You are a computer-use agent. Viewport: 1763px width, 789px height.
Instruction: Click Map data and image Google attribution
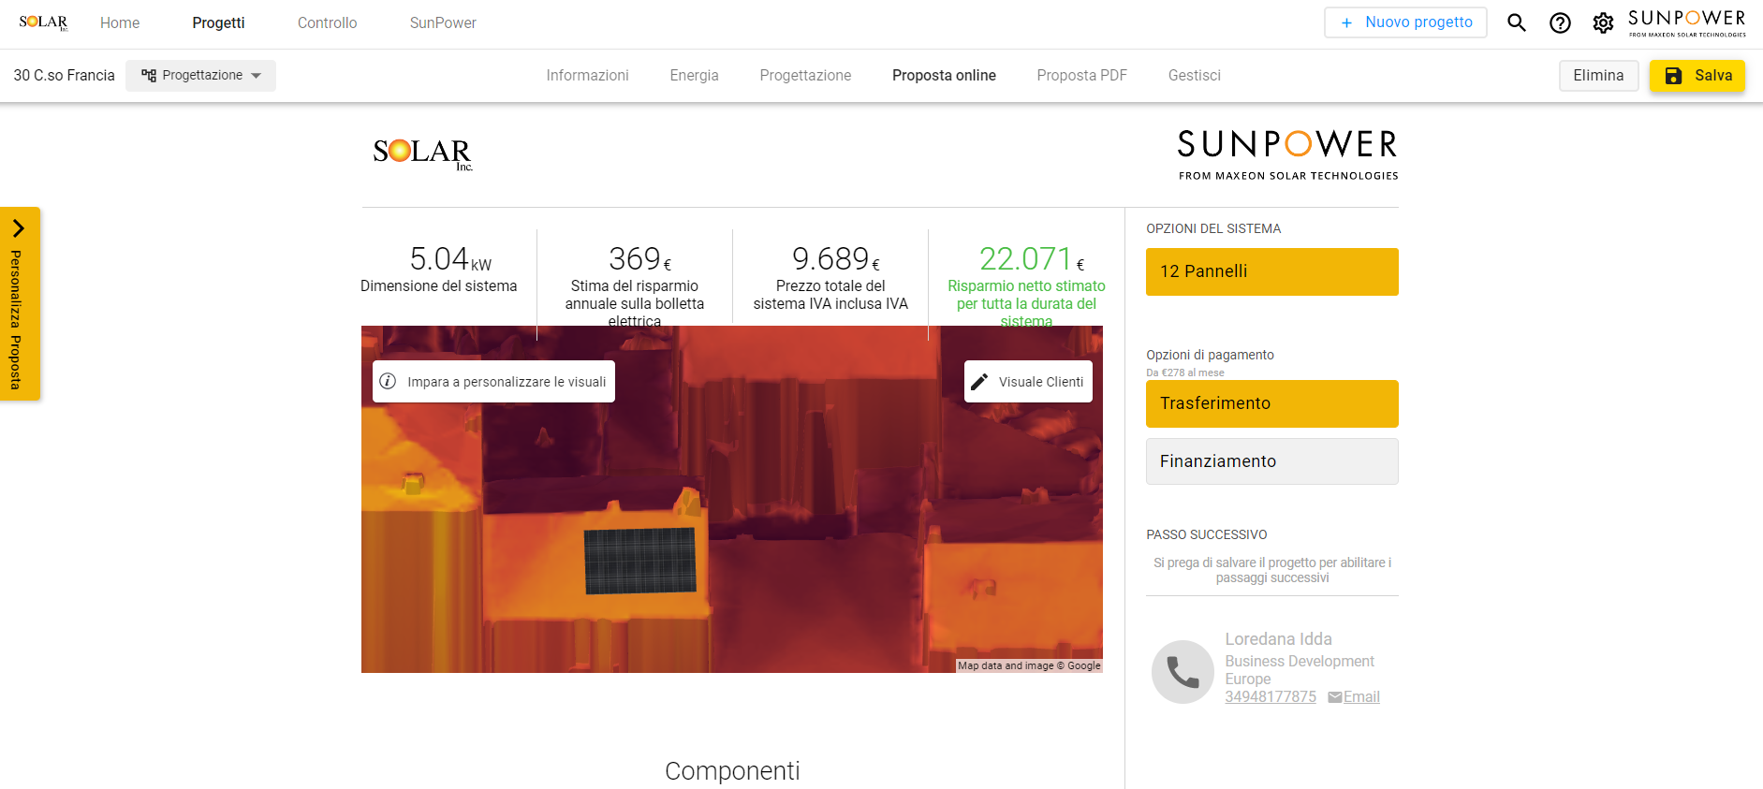click(1029, 665)
